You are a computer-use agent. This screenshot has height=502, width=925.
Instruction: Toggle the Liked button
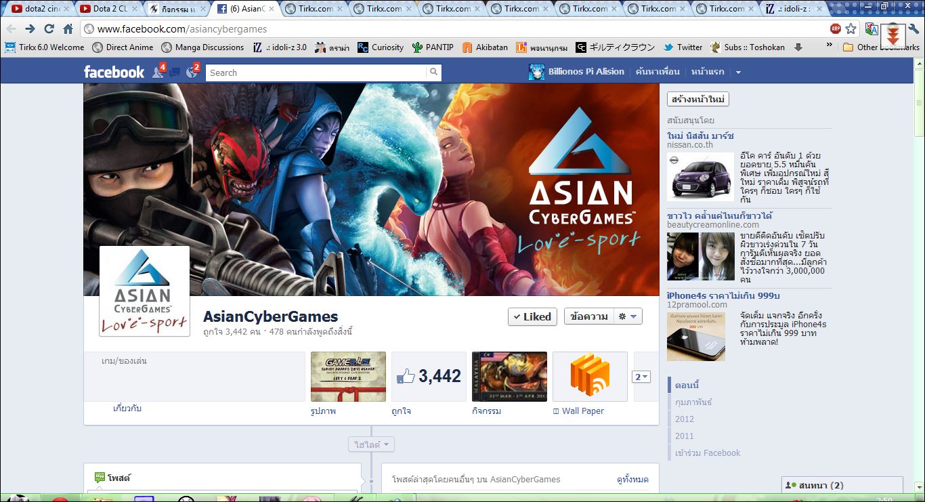tap(532, 316)
